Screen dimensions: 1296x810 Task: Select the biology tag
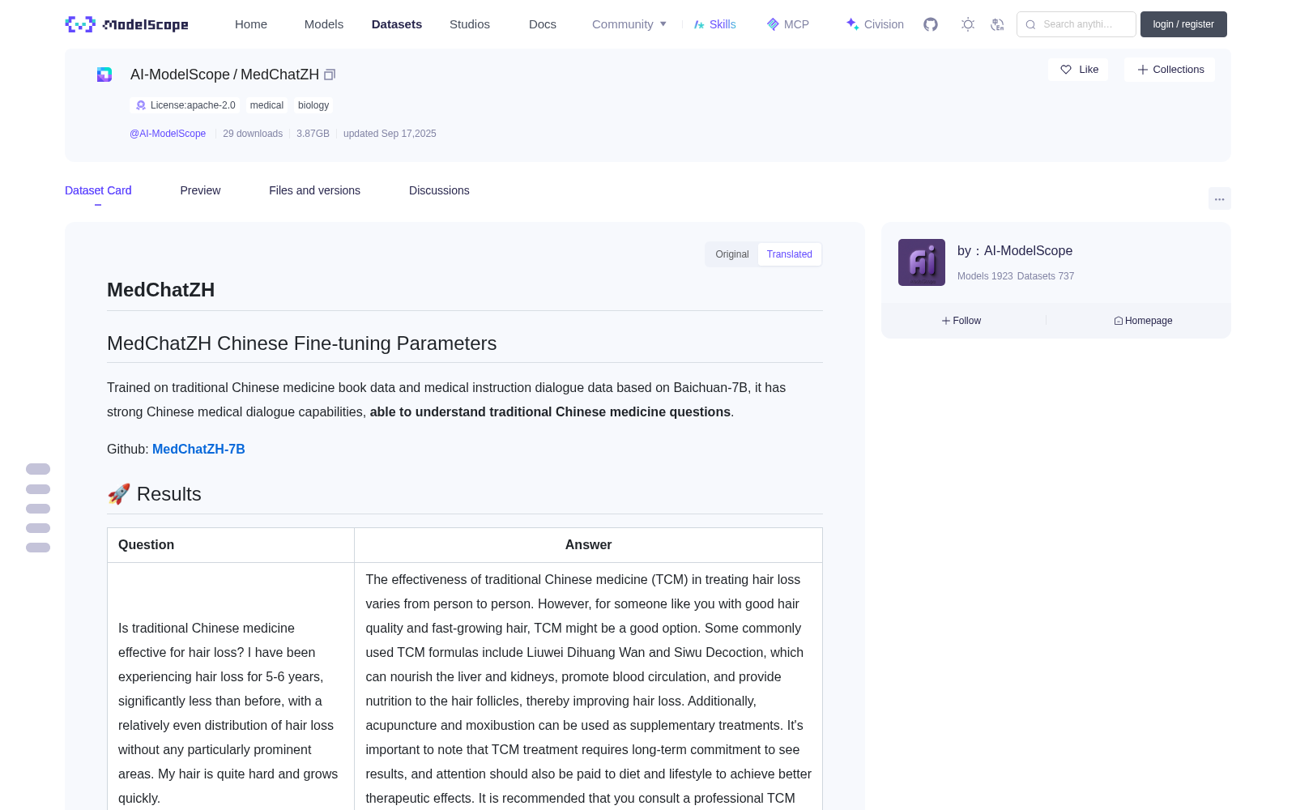(x=313, y=105)
